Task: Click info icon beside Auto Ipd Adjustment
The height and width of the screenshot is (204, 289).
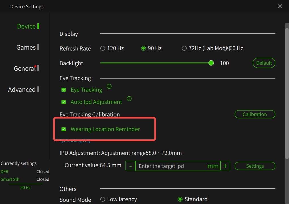Action: pos(129,99)
